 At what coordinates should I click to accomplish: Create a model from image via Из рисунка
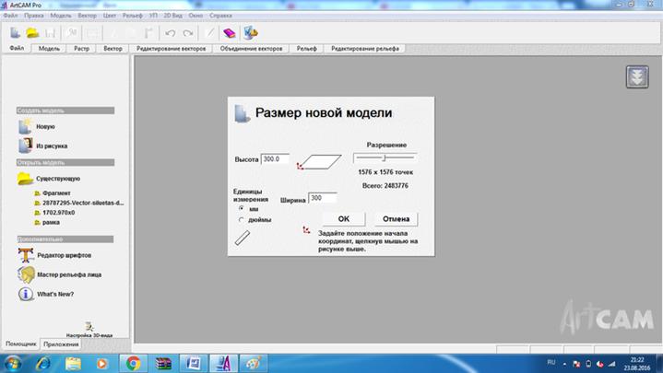click(x=42, y=146)
